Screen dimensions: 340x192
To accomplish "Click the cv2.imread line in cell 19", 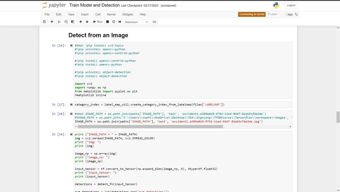I will (115, 138).
